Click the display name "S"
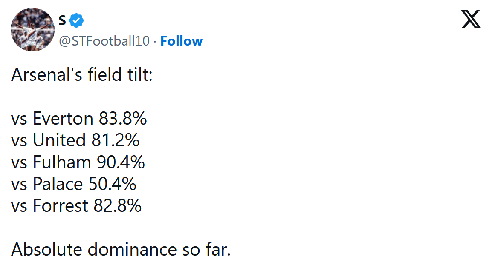Image resolution: width=492 pixels, height=262 pixels. click(x=62, y=20)
